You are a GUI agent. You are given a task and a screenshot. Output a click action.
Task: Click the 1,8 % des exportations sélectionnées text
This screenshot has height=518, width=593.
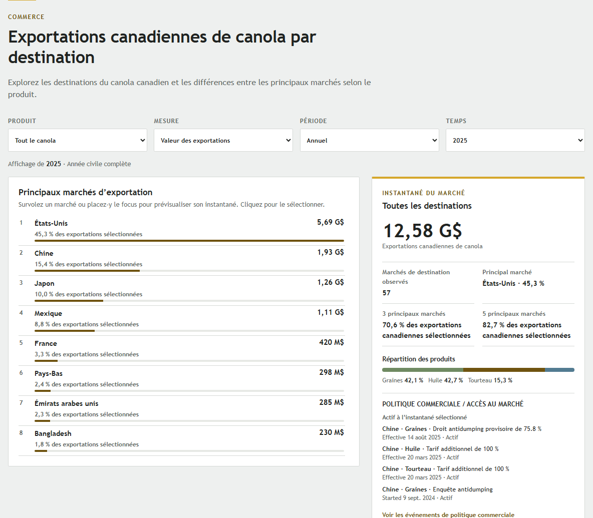[x=87, y=444]
